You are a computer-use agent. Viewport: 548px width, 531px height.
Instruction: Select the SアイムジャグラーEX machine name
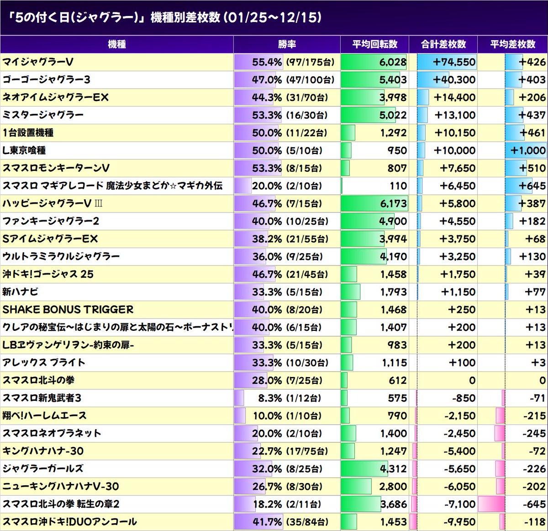50,239
